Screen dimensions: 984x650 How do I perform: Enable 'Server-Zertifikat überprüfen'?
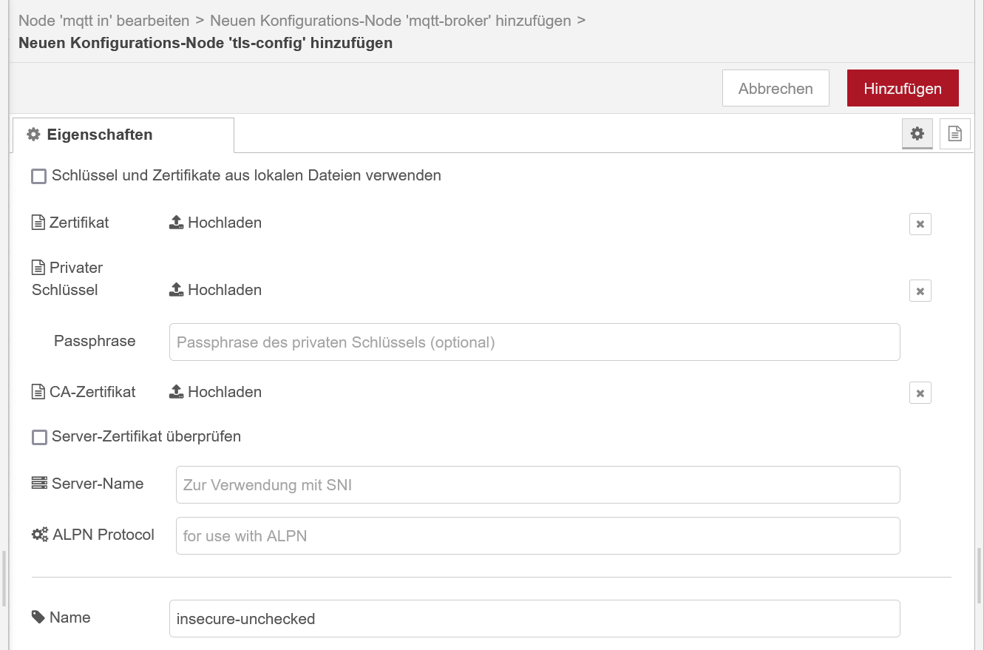coord(39,437)
